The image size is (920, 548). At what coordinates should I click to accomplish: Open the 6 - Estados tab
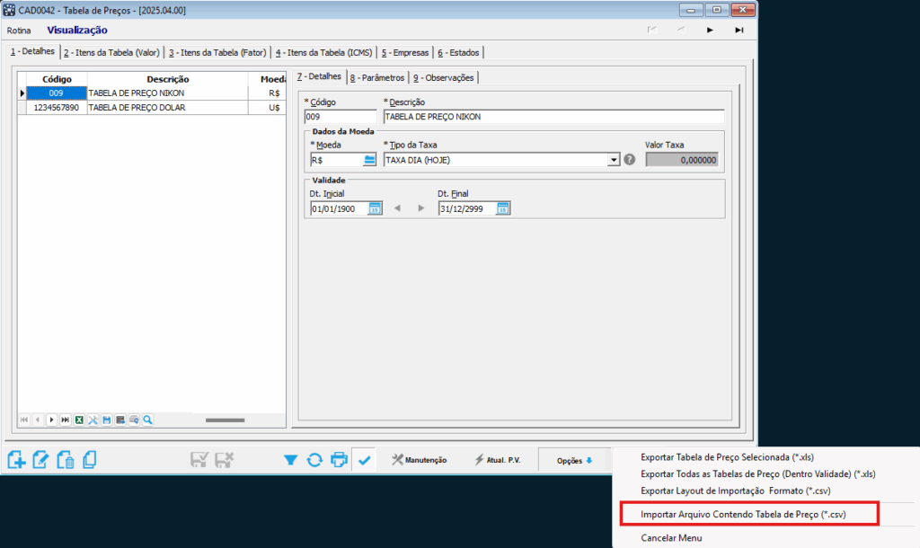[x=458, y=53]
